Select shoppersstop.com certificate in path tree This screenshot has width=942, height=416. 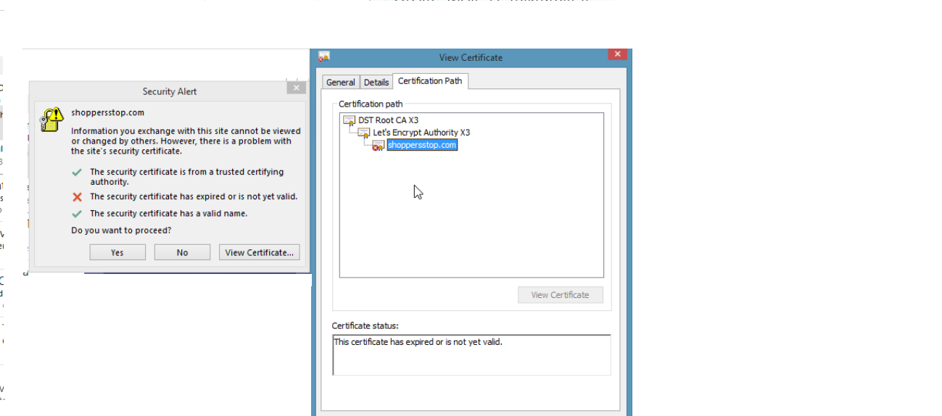[x=422, y=145]
